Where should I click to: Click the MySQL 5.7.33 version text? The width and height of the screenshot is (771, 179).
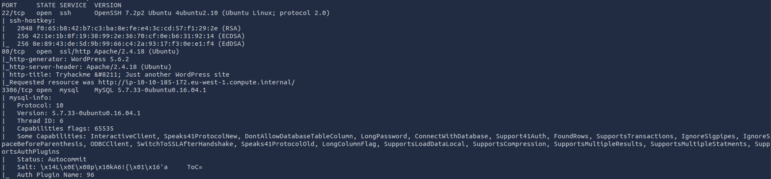point(150,90)
